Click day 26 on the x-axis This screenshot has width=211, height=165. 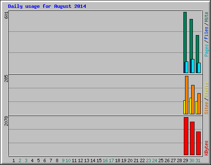click(x=167, y=160)
